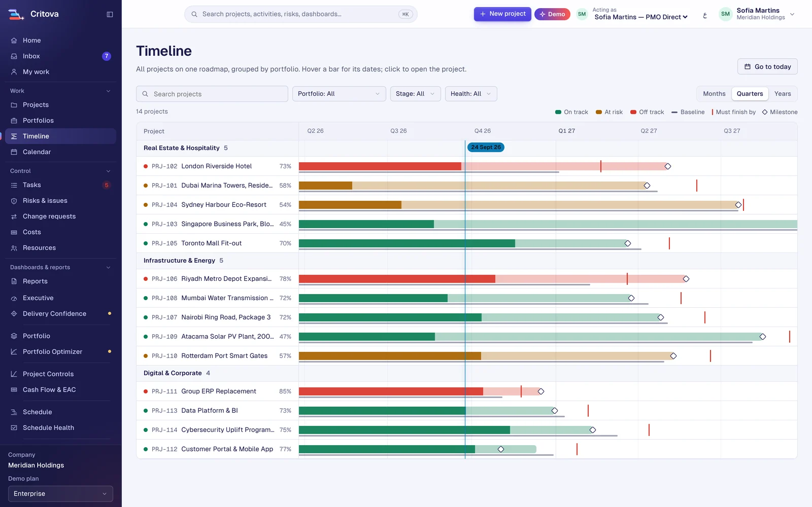Viewport: 812px width, 507px height.
Task: Click the Sydney Harbour Eco-Resort bar
Action: coord(519,205)
